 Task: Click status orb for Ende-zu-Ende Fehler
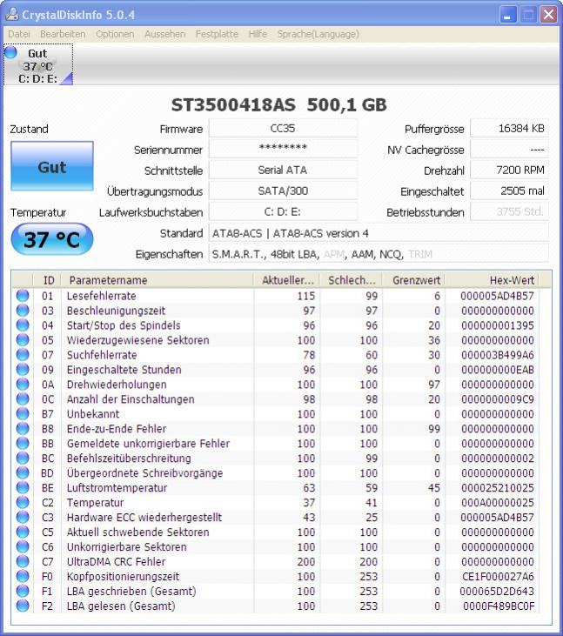click(23, 428)
